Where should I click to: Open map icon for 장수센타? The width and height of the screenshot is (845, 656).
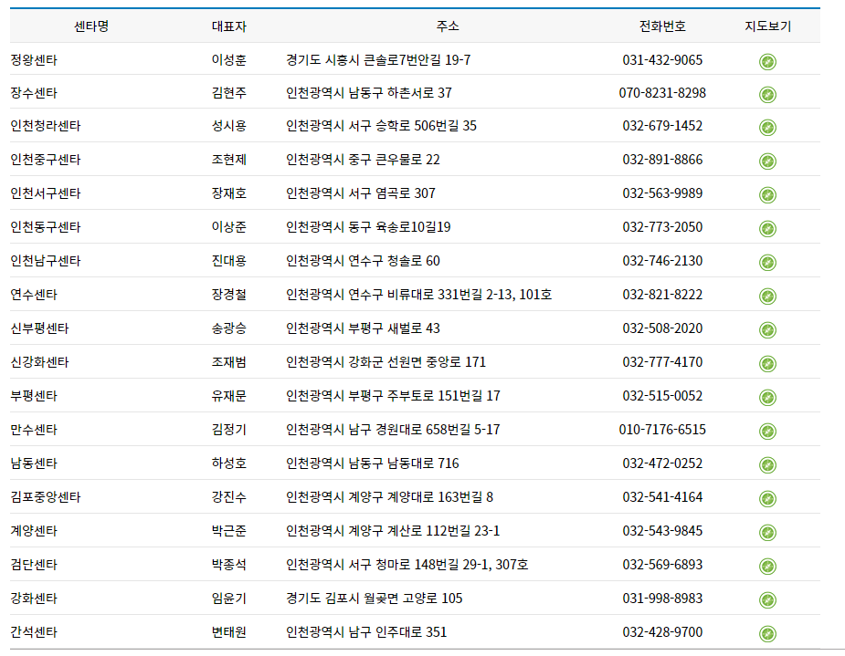(x=767, y=95)
